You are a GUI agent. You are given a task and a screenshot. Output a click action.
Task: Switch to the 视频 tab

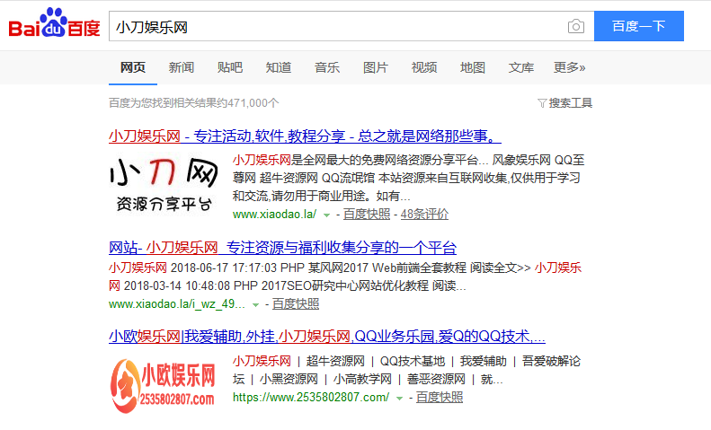pyautogui.click(x=424, y=67)
